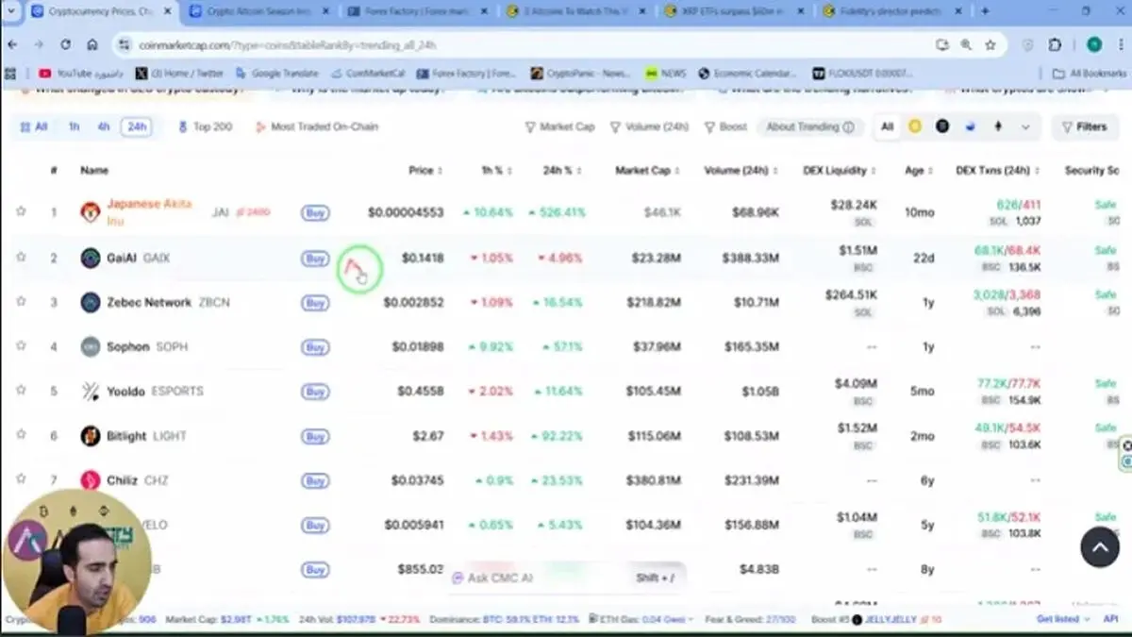This screenshot has height=637, width=1132.
Task: Reload the browser page
Action: coord(65,44)
